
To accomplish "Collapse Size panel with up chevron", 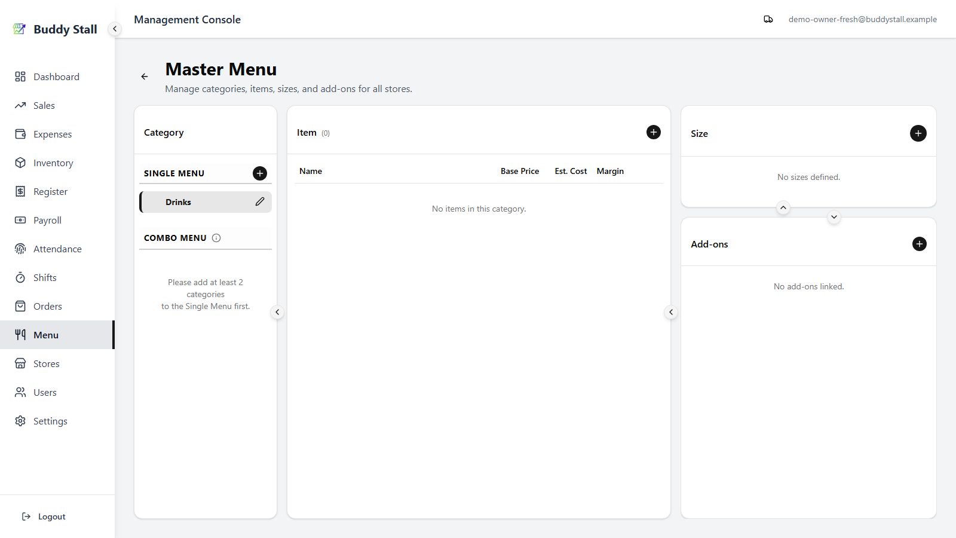I will [x=783, y=207].
